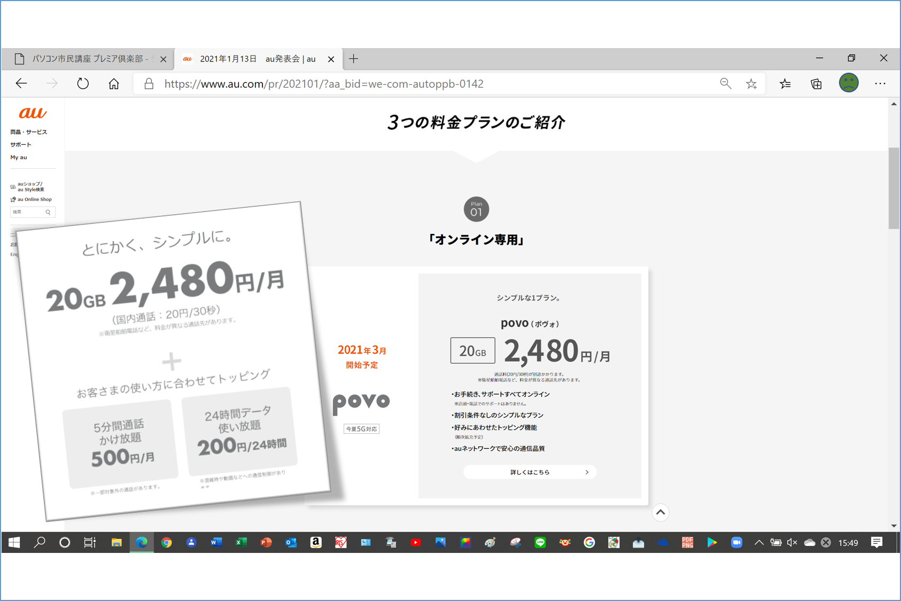Open File Explorer from taskbar
901x601 pixels.
pos(116,543)
